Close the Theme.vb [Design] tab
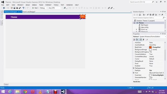The width and height of the screenshot is (167, 94). click(x=21, y=12)
